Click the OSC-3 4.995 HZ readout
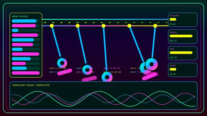Image resolution: width=207 pixels, height=116 pixels. [111, 68]
